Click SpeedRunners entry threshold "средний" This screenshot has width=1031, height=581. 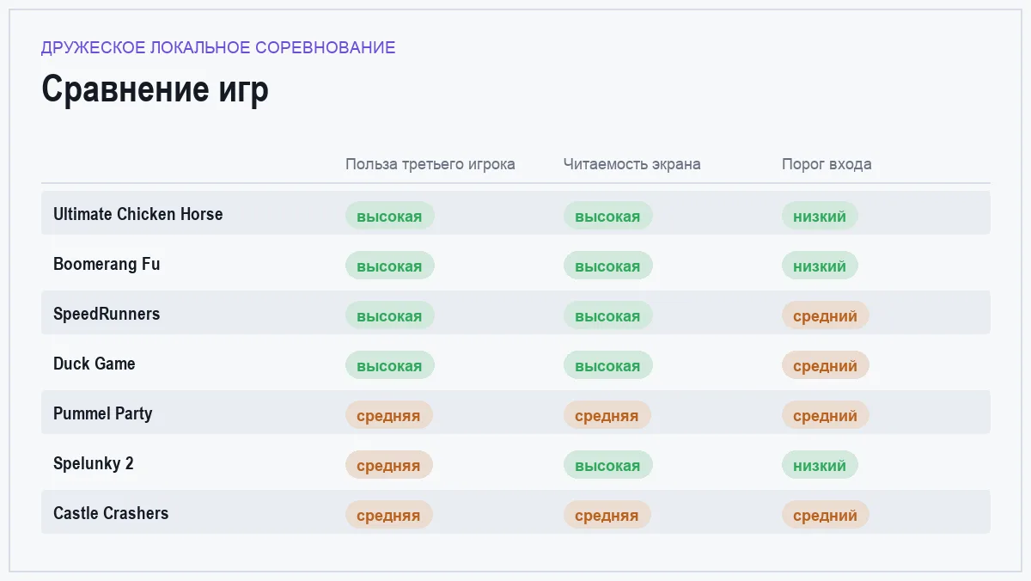pyautogui.click(x=826, y=315)
